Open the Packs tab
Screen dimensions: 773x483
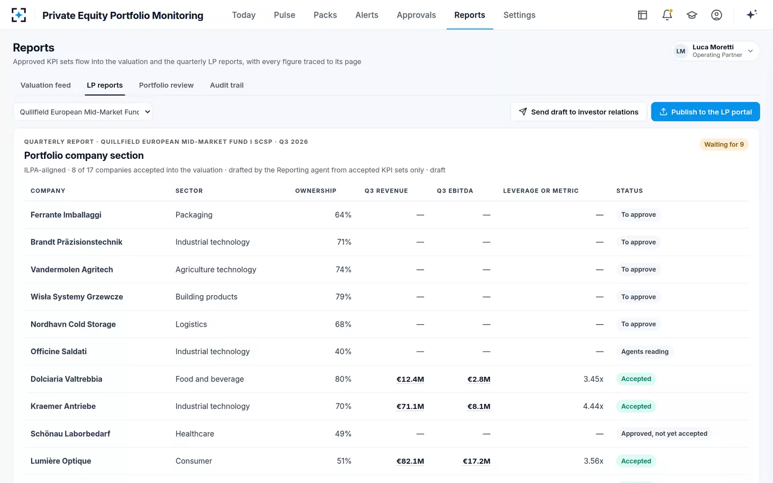[x=325, y=15]
